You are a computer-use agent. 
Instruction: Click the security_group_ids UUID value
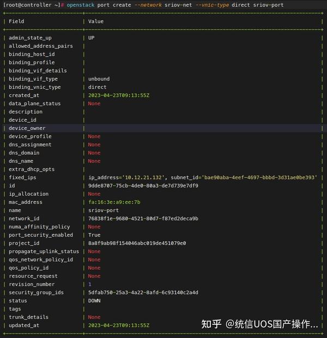(143, 292)
